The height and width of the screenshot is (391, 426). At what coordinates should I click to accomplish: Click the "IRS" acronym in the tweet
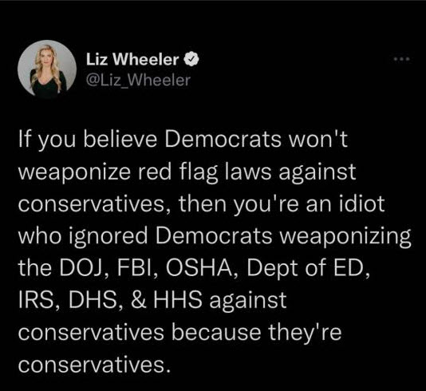pyautogui.click(x=36, y=300)
